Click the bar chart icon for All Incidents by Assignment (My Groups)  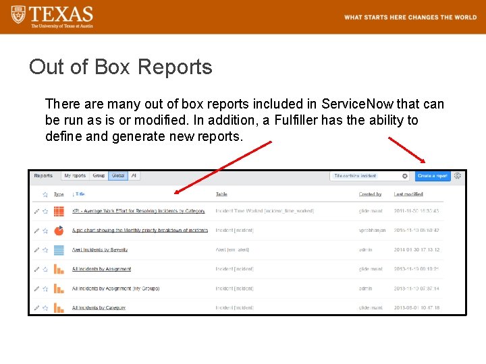click(59, 289)
